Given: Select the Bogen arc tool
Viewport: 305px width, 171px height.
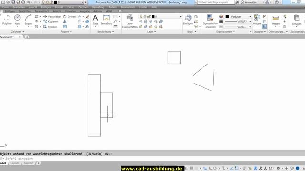Looking at the screenshot, I should pos(28,19).
